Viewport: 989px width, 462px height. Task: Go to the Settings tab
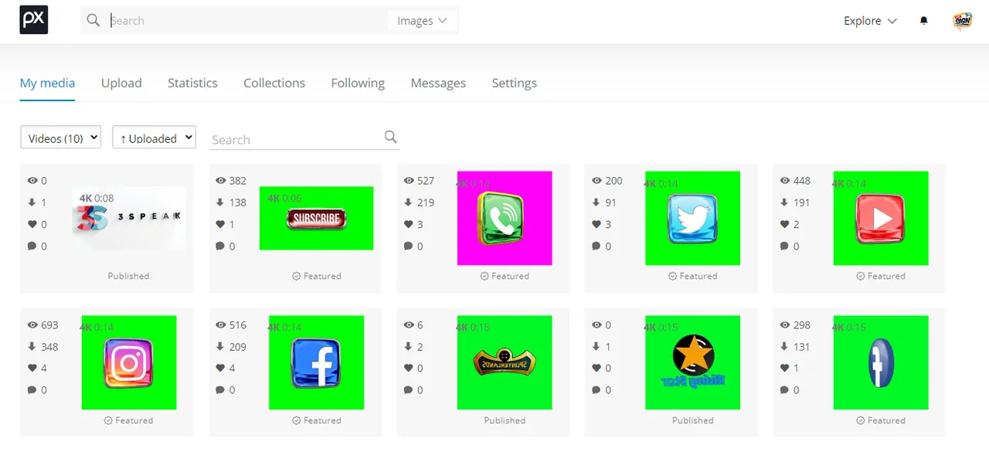[x=514, y=83]
